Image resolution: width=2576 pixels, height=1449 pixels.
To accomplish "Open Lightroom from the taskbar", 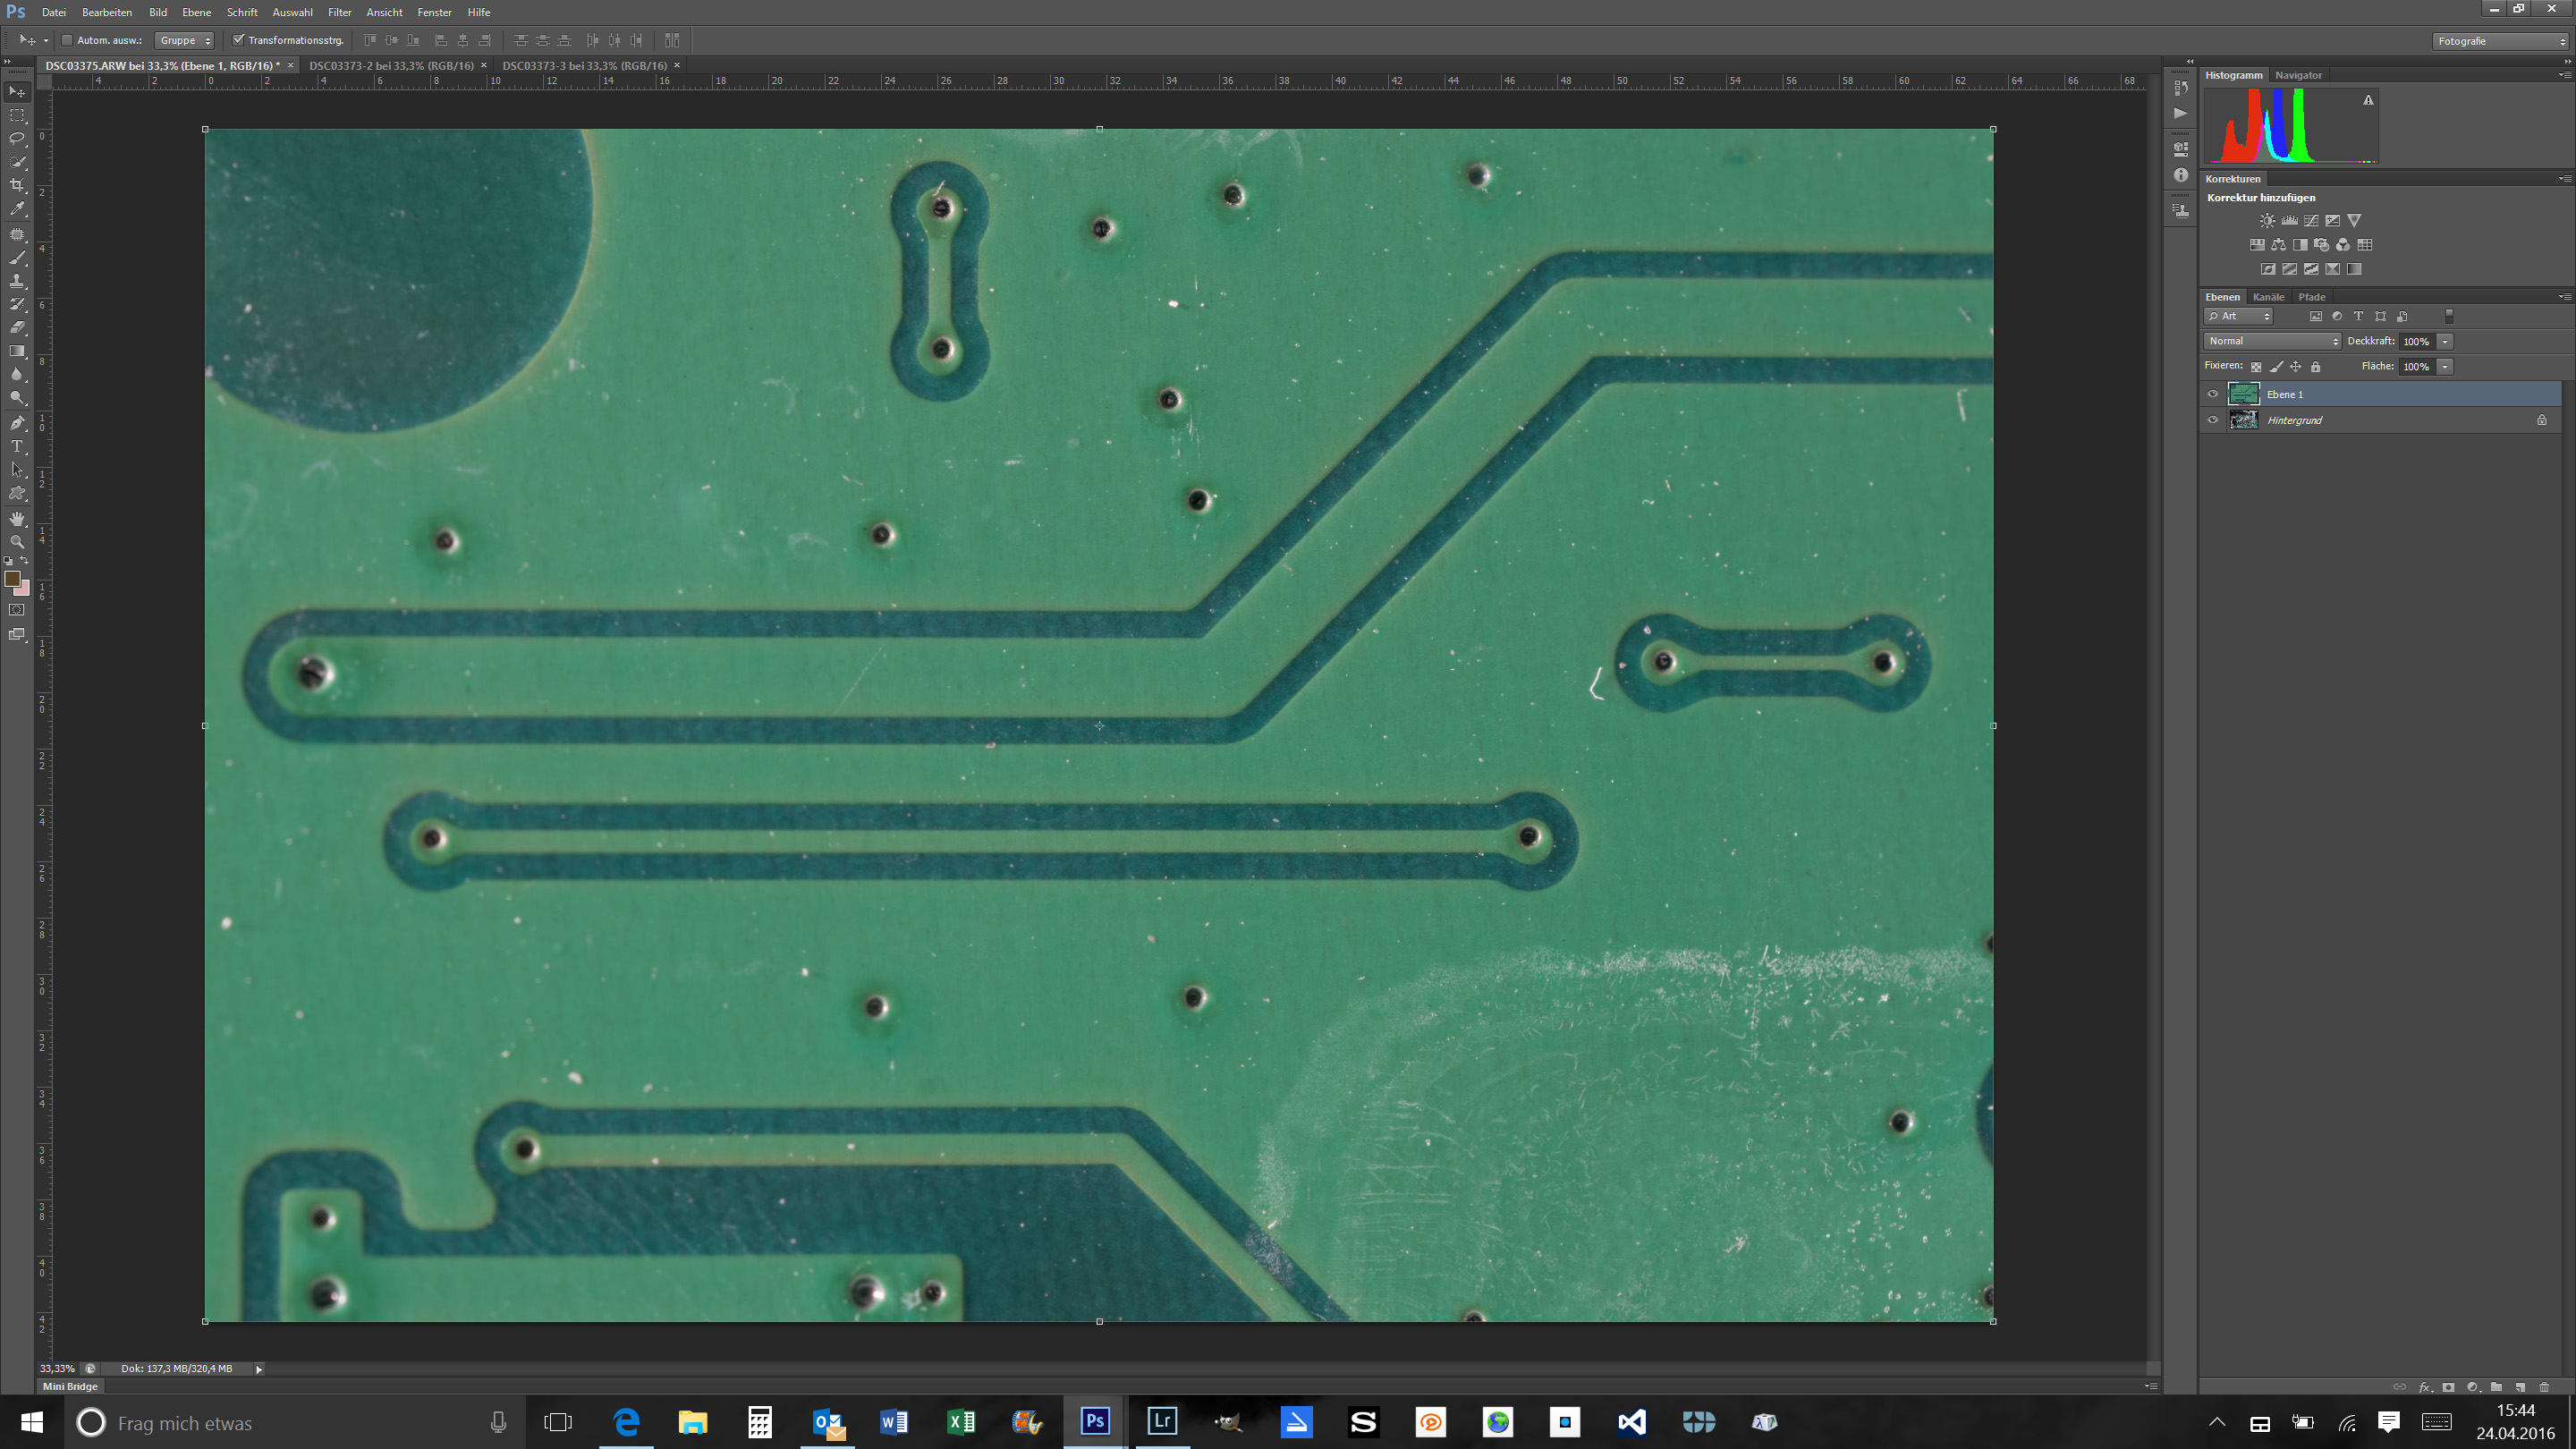I will 1161,1421.
